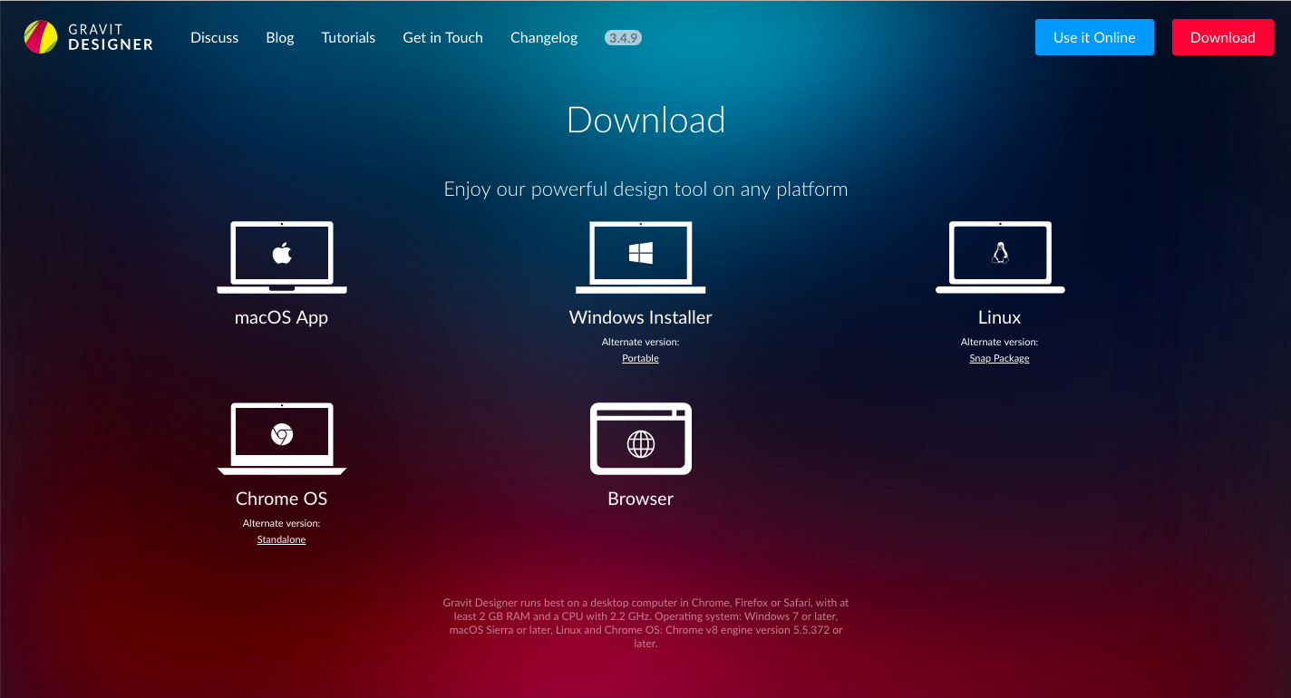This screenshot has width=1291, height=698.
Task: View the Changelog page
Action: click(544, 37)
